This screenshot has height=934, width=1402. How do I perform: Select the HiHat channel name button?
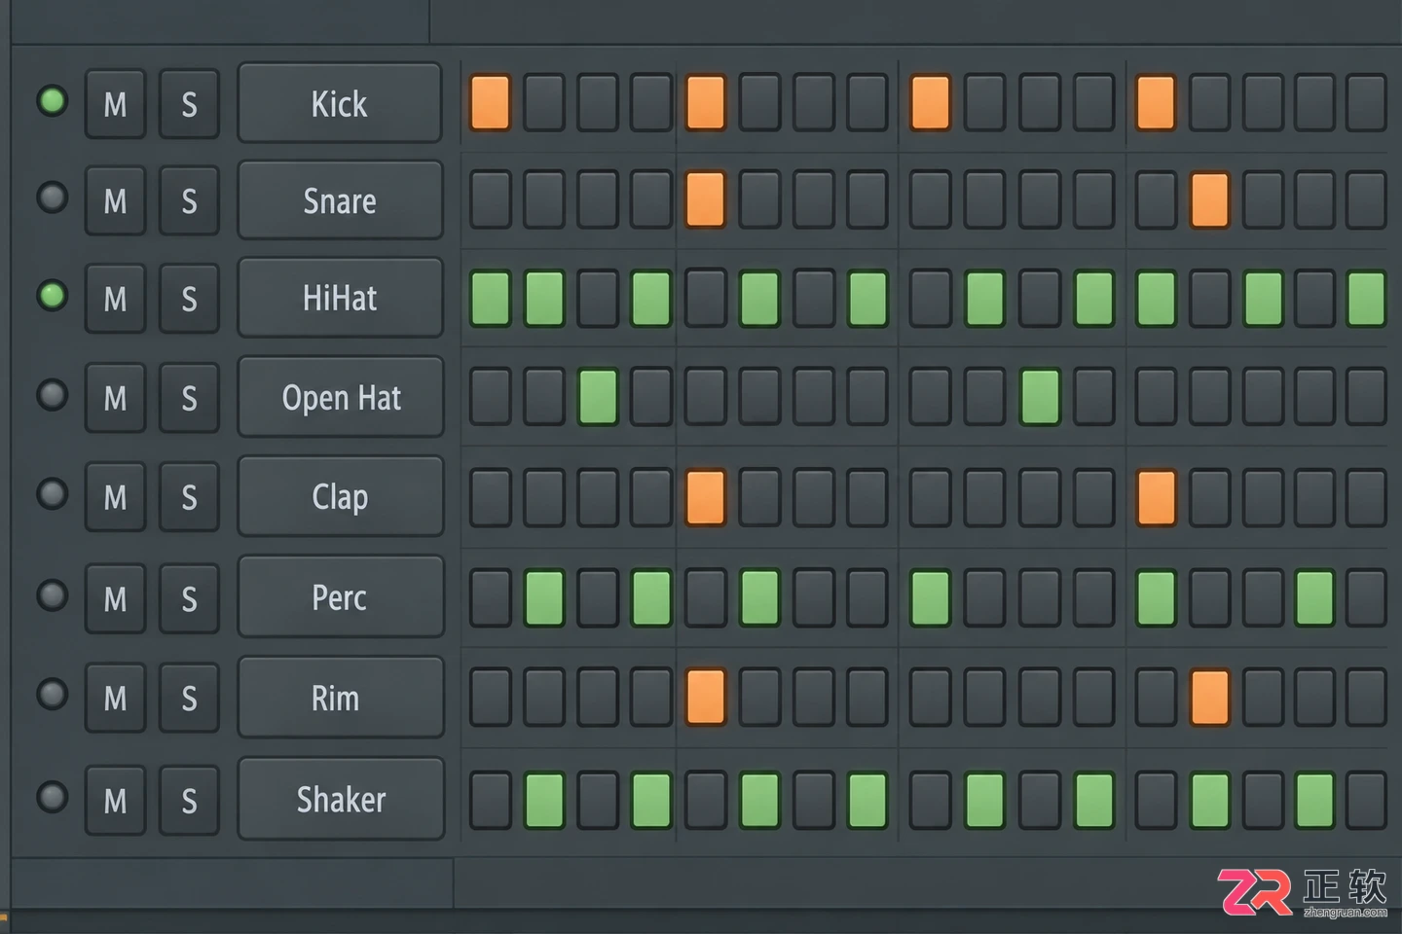(340, 298)
